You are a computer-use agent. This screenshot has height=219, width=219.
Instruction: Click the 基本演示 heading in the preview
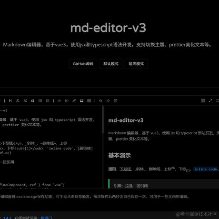[x=119, y=155]
